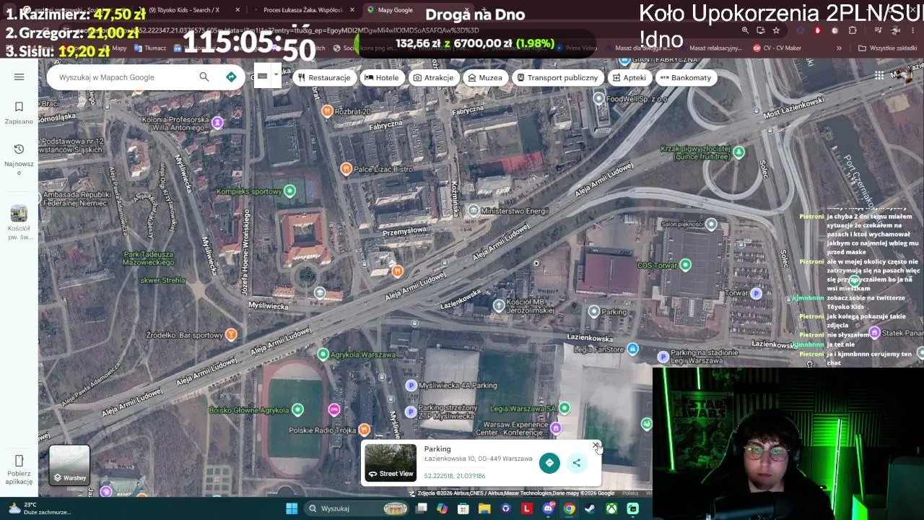
Task: Select the Legia FanStore shop pin
Action: pyautogui.click(x=632, y=349)
